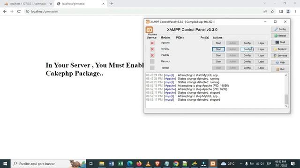Start the MySQL module
The width and height of the screenshot is (300, 168).
(218, 49)
